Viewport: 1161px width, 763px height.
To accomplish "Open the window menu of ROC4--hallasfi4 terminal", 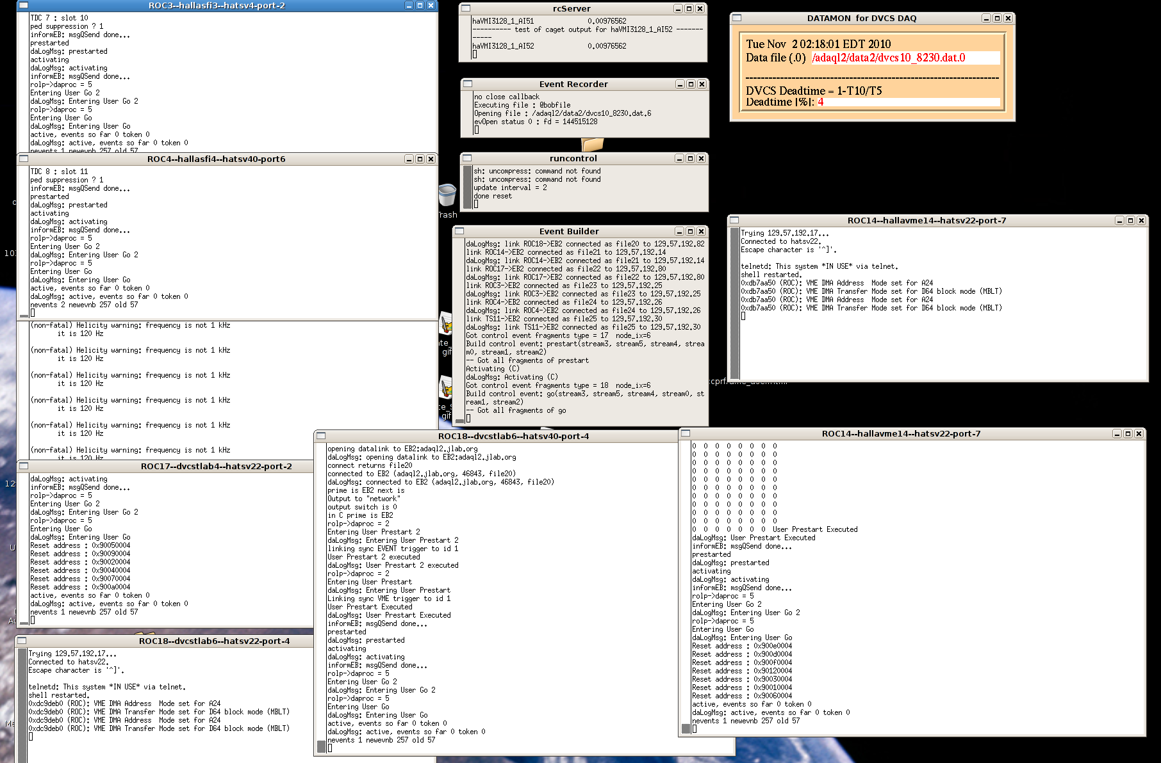I will point(24,159).
